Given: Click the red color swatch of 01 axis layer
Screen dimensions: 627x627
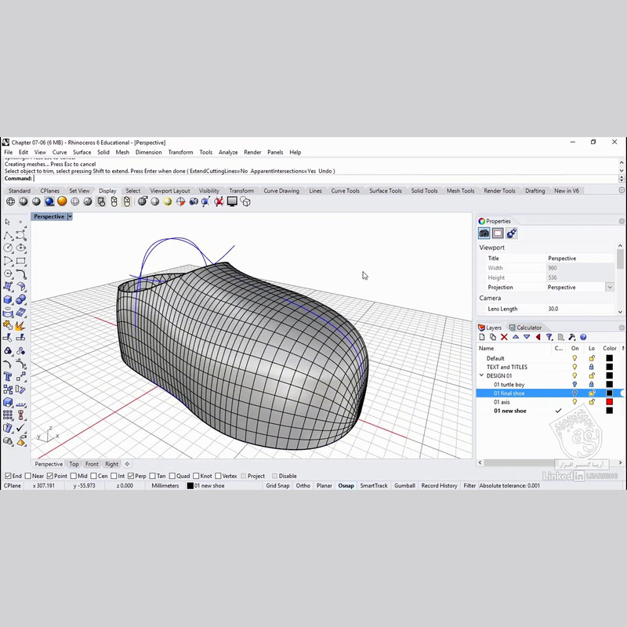Looking at the screenshot, I should point(609,402).
